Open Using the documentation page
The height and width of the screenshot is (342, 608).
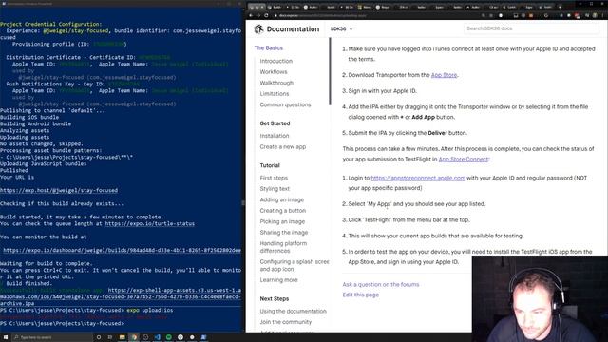pos(294,311)
